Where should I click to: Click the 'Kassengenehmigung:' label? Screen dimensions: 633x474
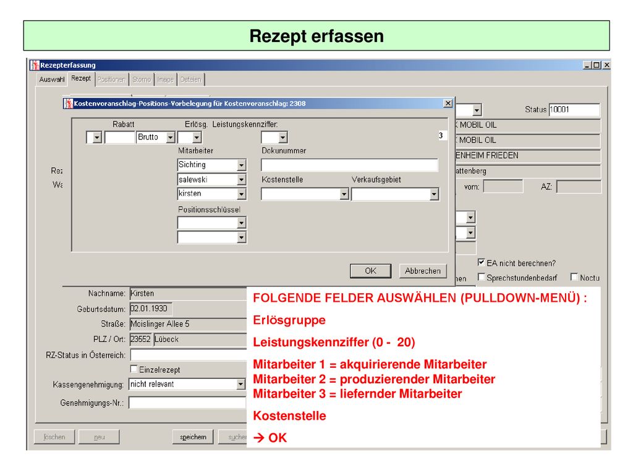(x=88, y=385)
